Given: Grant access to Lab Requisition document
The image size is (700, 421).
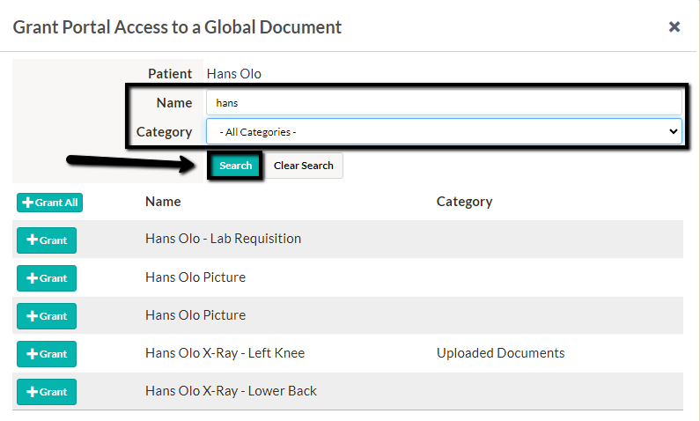Looking at the screenshot, I should click(x=47, y=240).
